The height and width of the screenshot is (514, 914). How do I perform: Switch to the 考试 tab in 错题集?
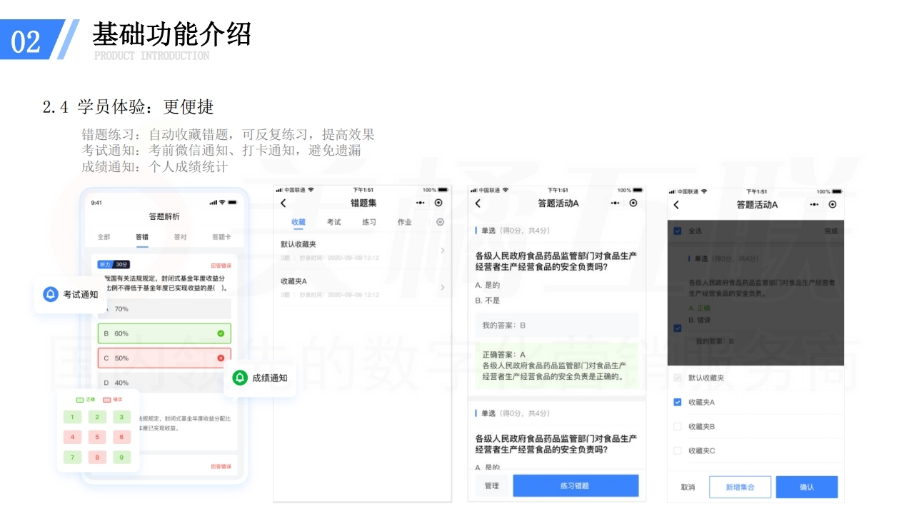[333, 222]
